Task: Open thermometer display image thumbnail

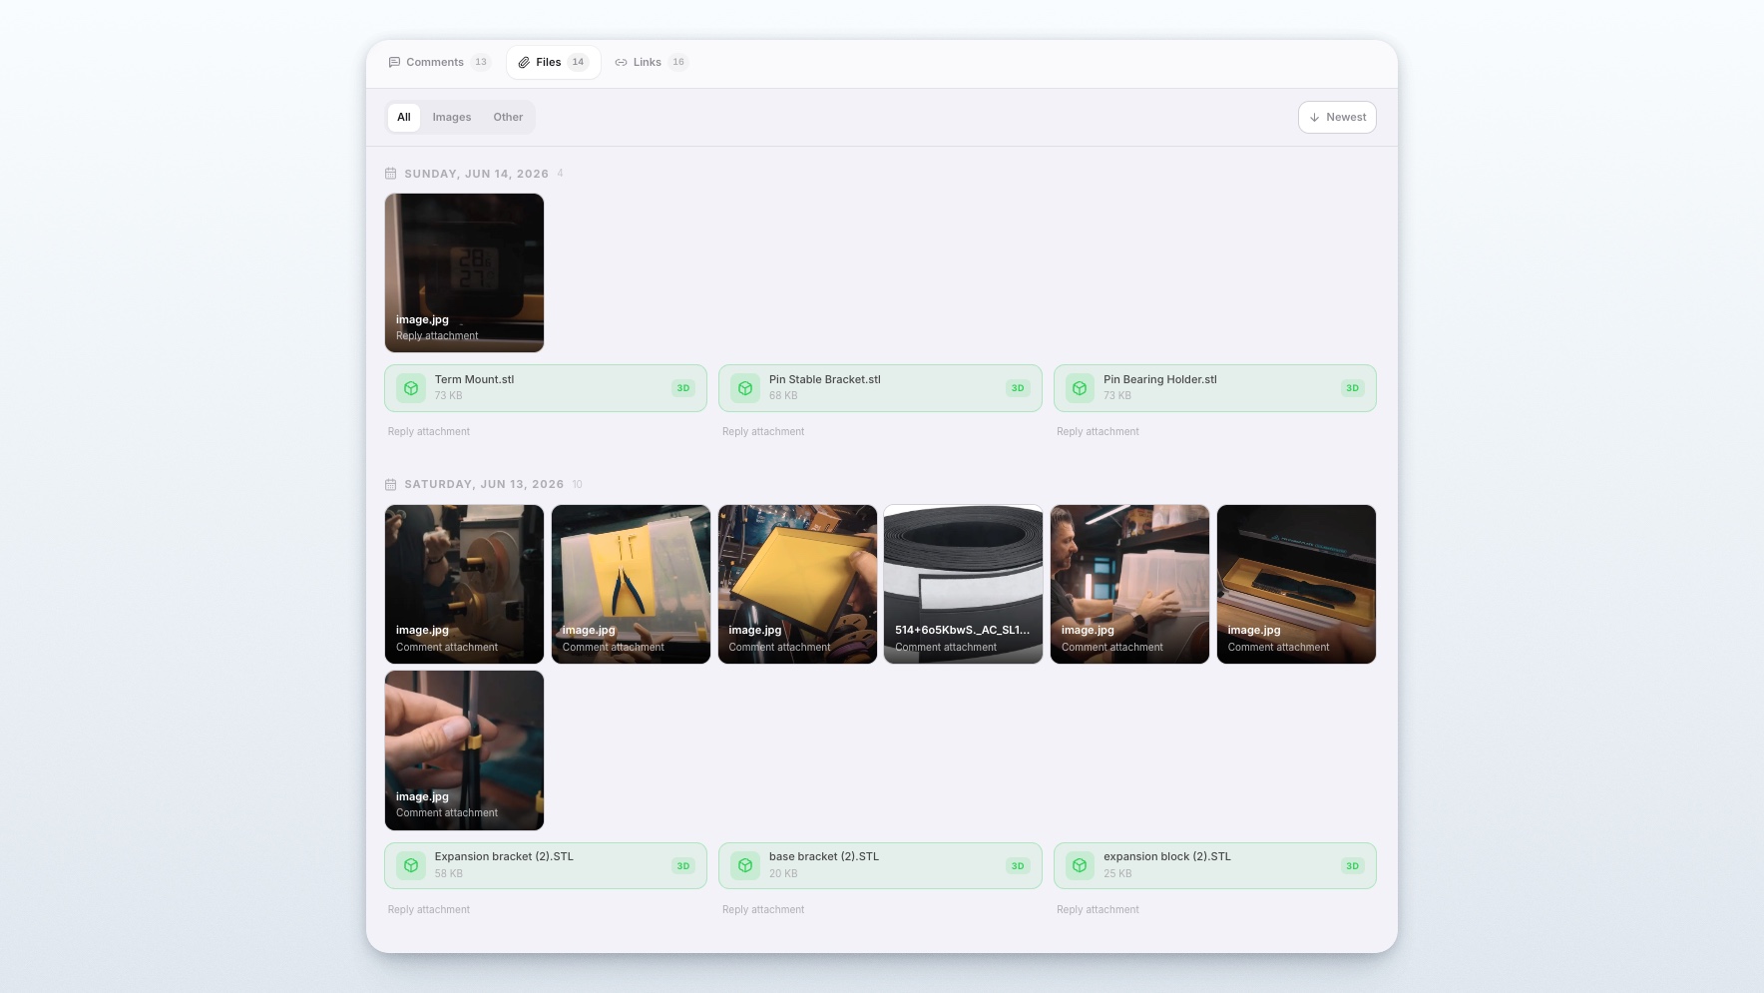Action: [464, 272]
